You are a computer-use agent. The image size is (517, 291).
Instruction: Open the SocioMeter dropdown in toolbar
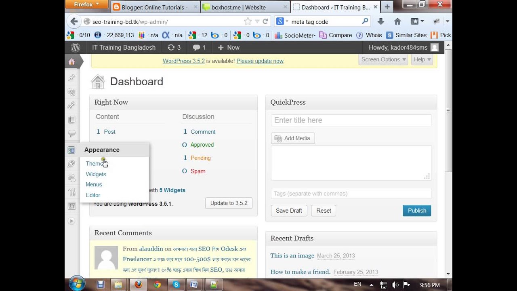point(295,35)
